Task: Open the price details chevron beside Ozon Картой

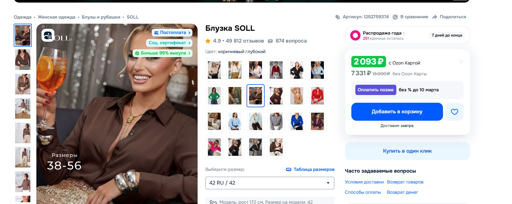Action: click(461, 62)
